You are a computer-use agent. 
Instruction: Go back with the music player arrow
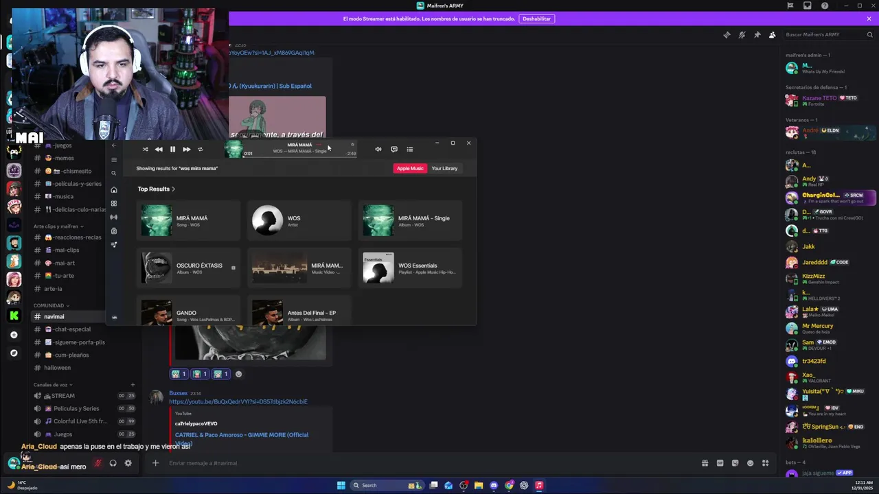pyautogui.click(x=114, y=145)
